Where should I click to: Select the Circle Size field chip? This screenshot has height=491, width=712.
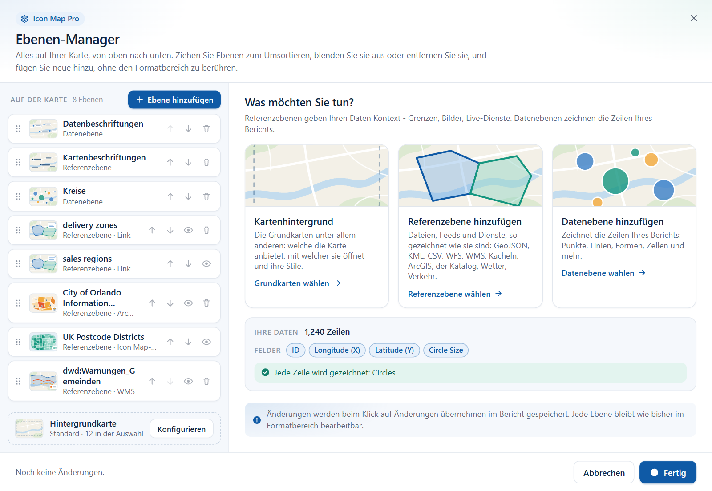(x=446, y=351)
